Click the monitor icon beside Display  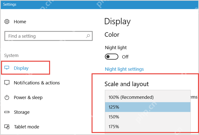tap(7, 68)
